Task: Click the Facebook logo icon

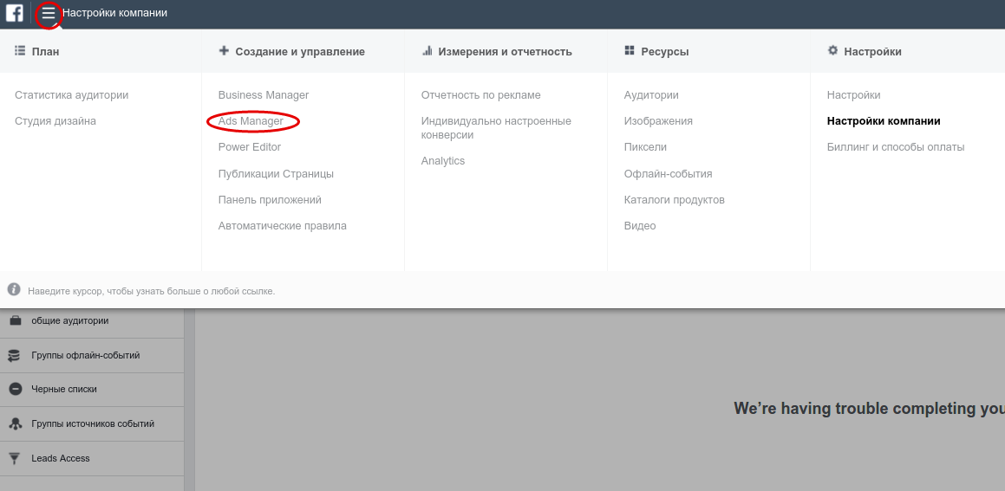Action: [x=14, y=13]
